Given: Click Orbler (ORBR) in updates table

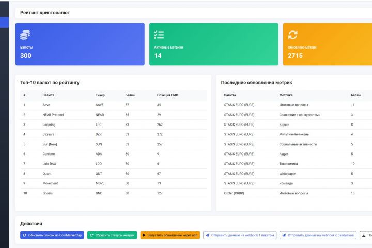Looking at the screenshot, I should [234, 193].
